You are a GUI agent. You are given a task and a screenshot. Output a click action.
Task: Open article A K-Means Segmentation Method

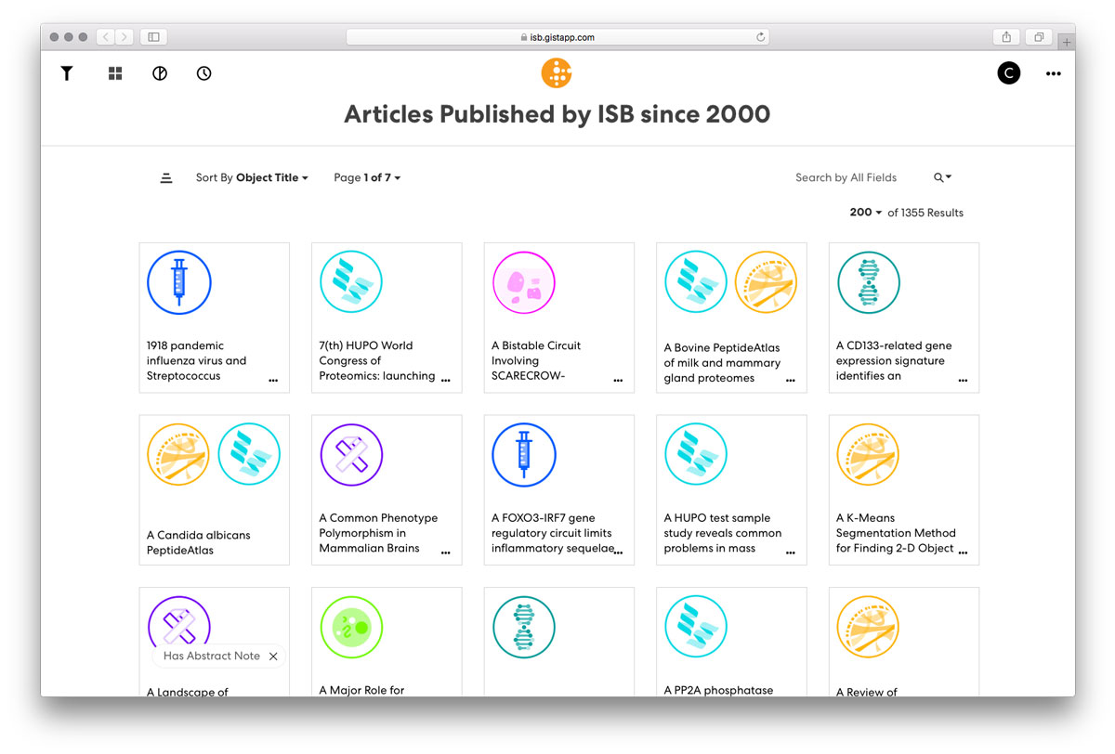pyautogui.click(x=896, y=533)
